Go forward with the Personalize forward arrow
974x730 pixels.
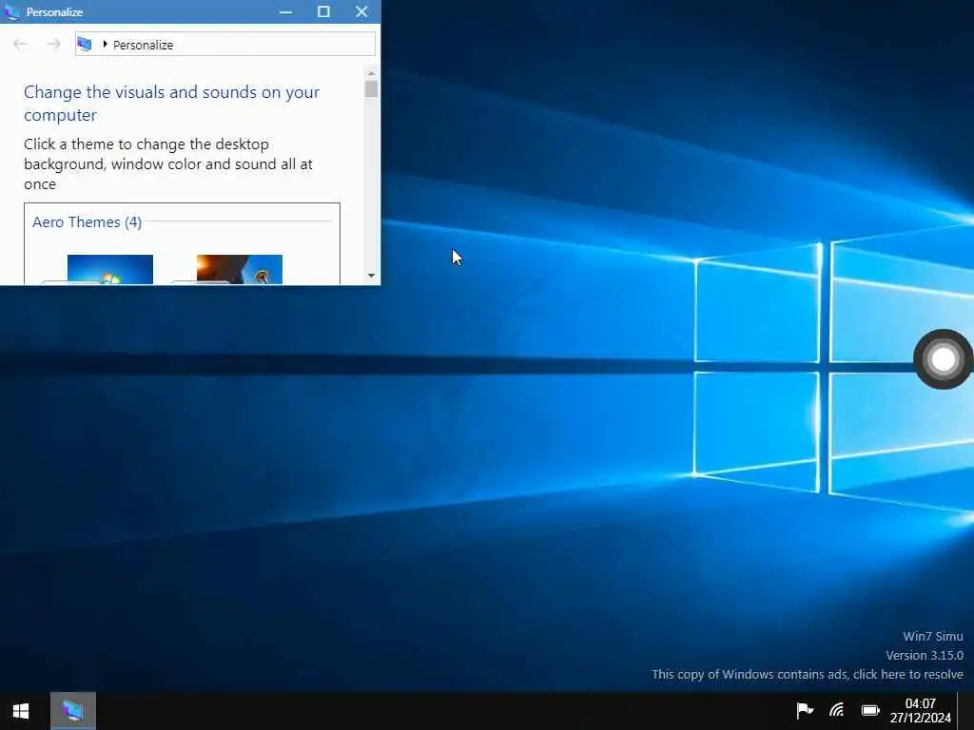[x=54, y=44]
